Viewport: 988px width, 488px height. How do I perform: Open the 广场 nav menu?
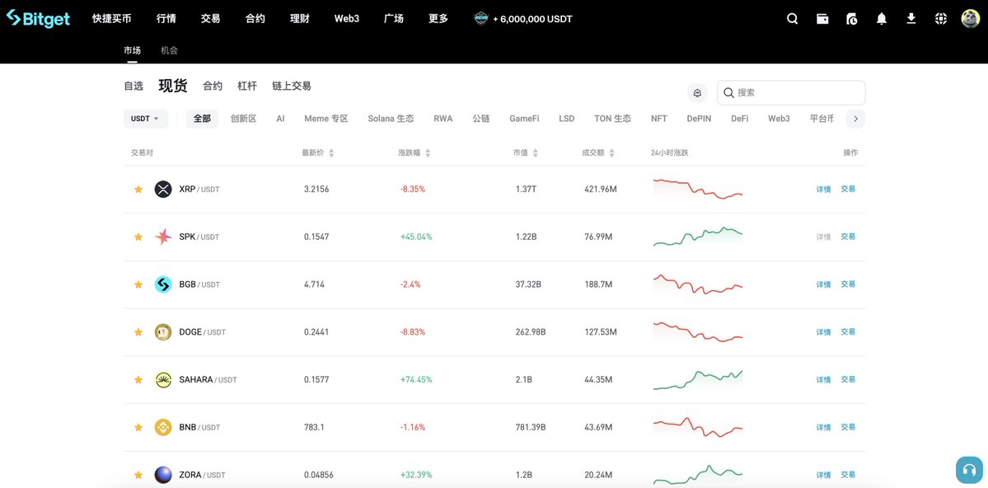[x=394, y=19]
